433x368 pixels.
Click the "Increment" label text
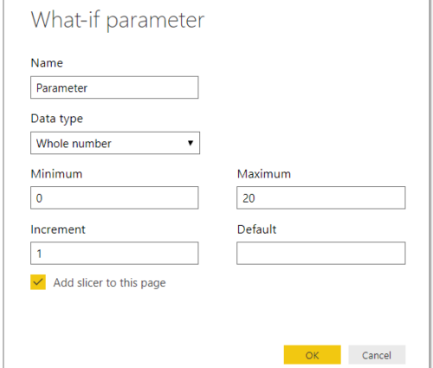[58, 229]
